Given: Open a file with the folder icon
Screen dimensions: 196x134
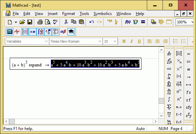Looking at the screenshot, I should point(22,22).
